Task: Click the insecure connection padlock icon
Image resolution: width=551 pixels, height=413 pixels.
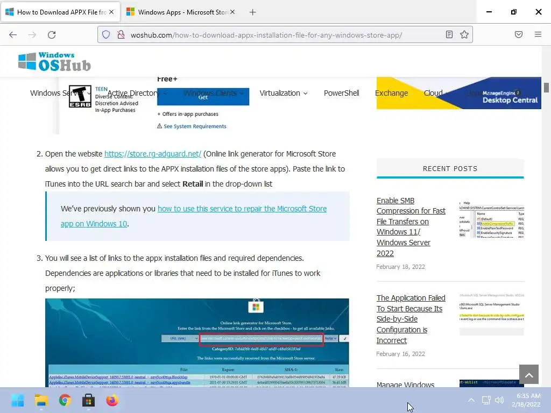Action: [121, 34]
